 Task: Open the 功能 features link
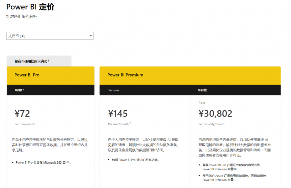(154, 160)
